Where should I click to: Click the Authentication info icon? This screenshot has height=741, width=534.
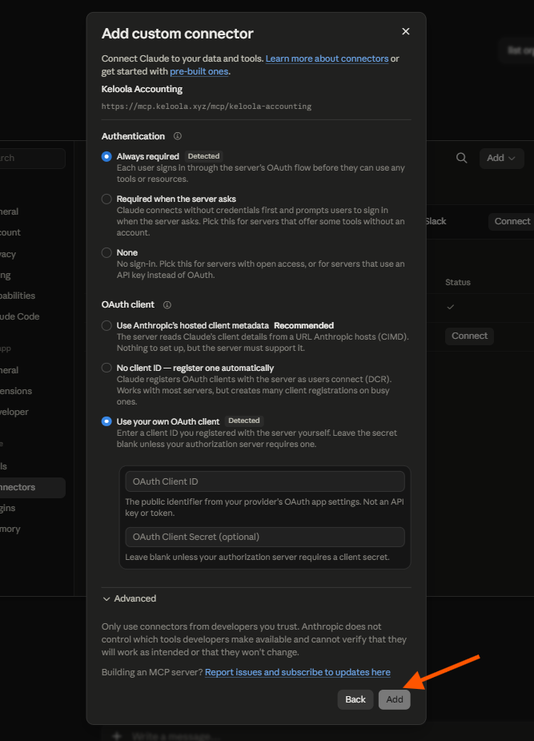click(178, 136)
